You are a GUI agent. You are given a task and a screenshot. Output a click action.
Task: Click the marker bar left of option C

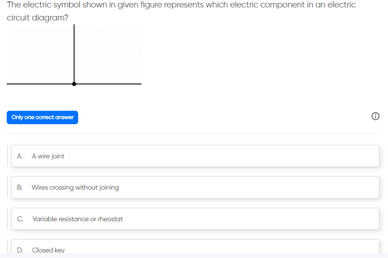click(7, 219)
